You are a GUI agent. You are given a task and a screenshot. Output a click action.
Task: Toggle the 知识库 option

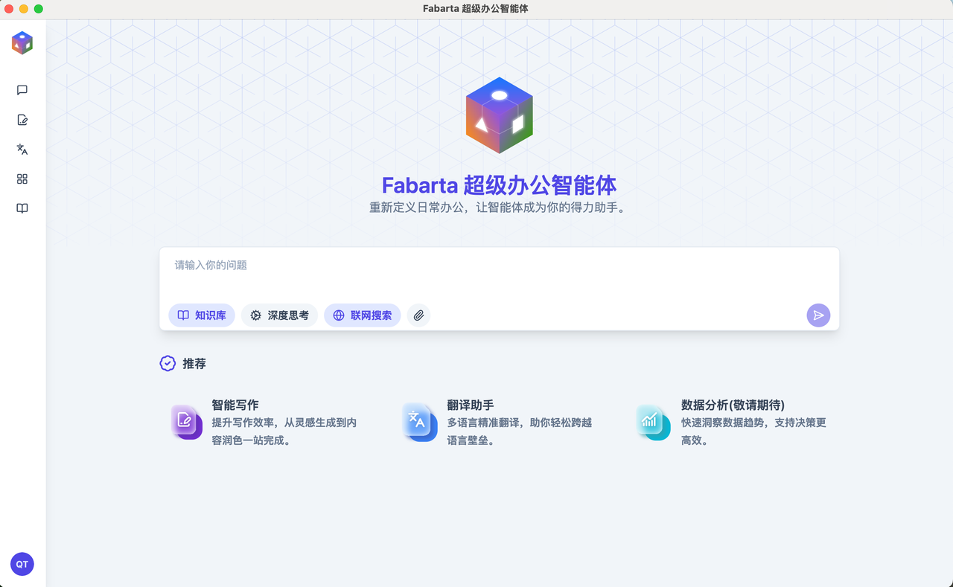pos(202,315)
